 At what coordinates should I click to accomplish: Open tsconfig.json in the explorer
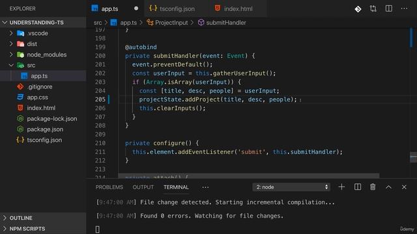click(43, 140)
